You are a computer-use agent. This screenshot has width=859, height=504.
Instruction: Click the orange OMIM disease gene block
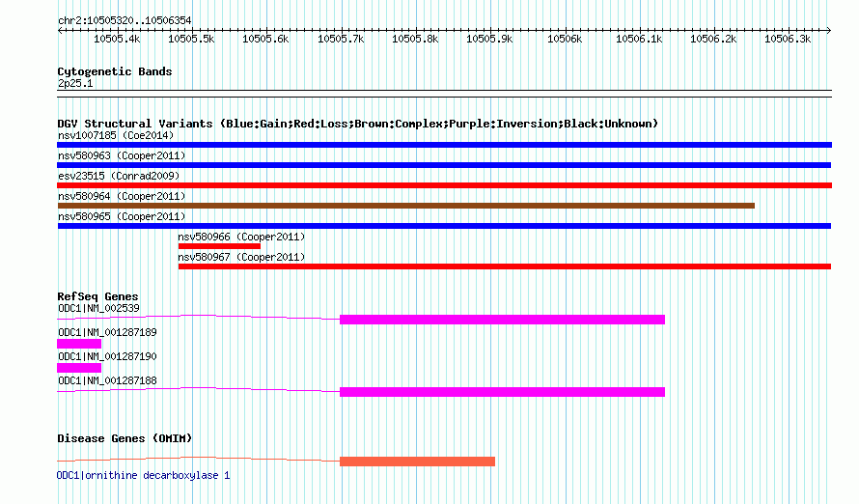[x=418, y=462]
